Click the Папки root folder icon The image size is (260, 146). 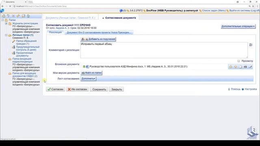6,20
